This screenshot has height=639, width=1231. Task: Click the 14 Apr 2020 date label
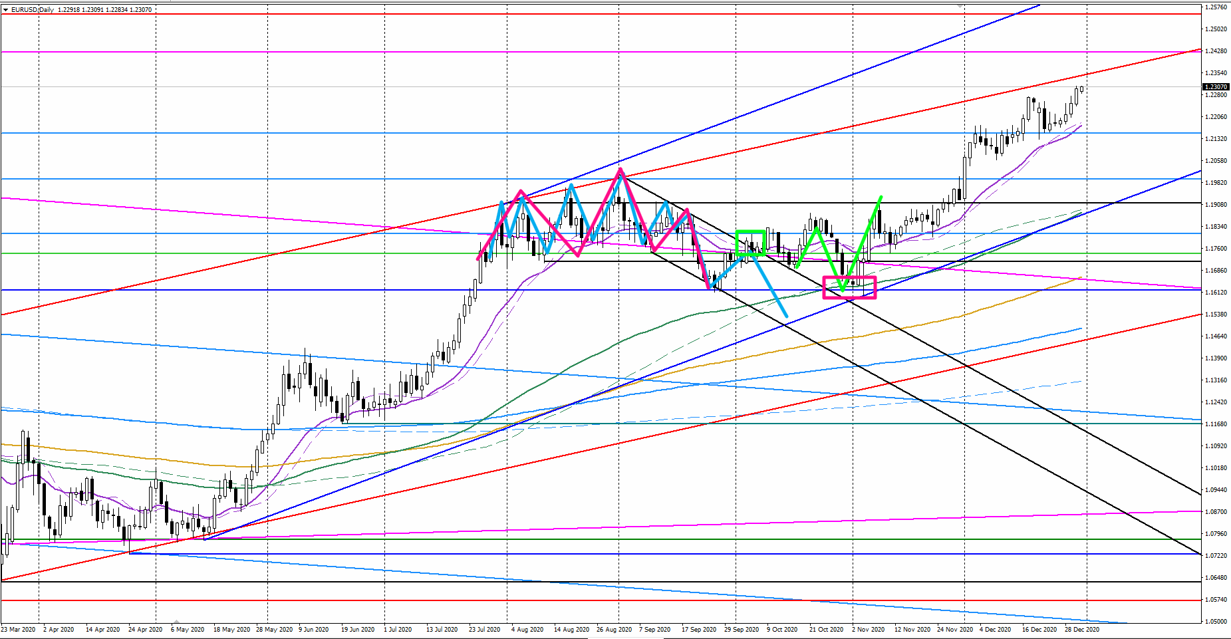tap(103, 630)
